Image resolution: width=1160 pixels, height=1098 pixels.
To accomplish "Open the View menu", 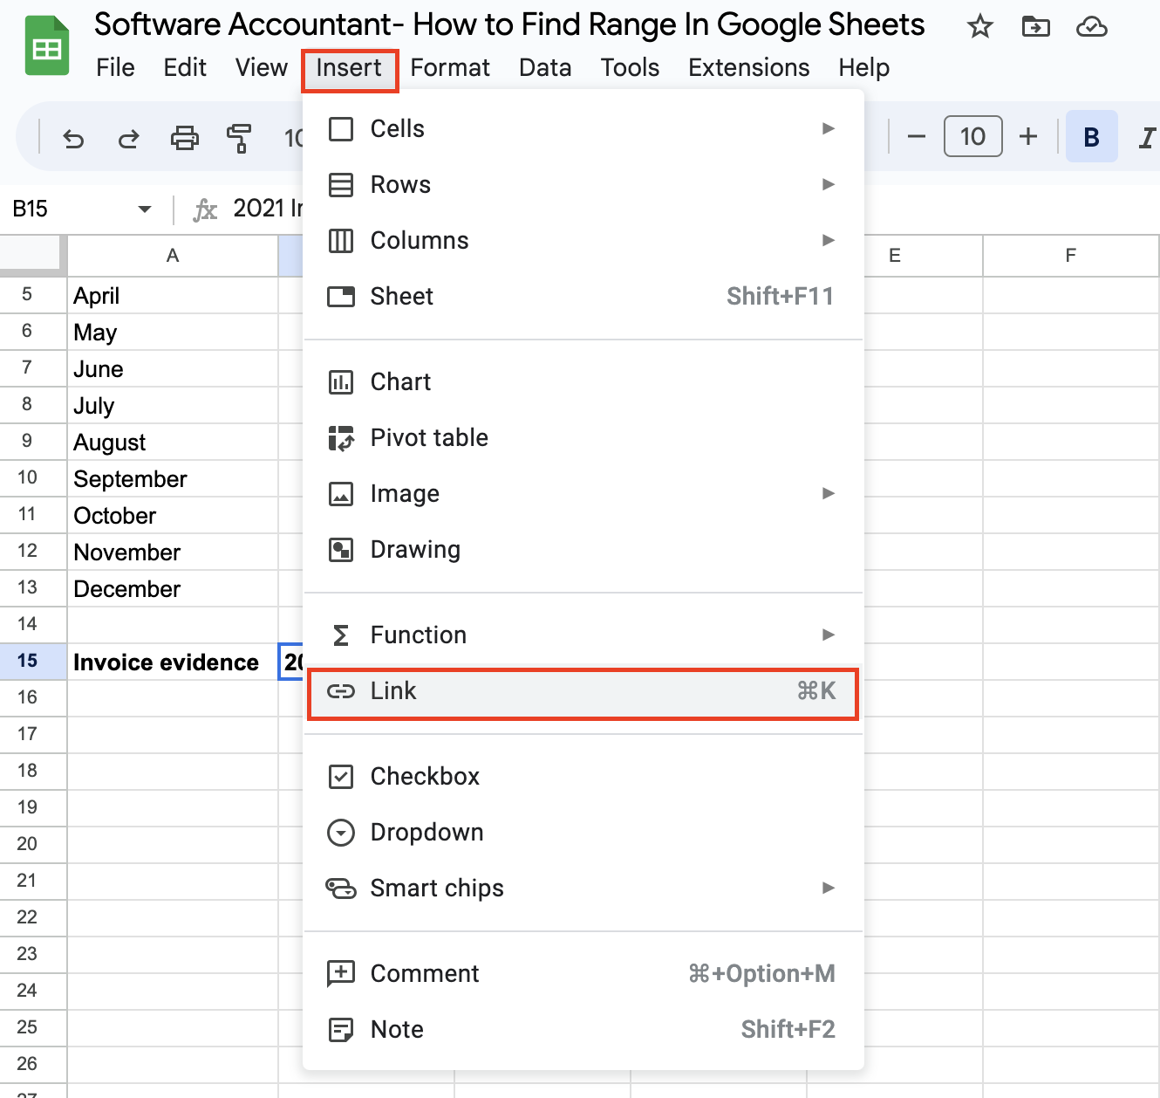I will [261, 68].
